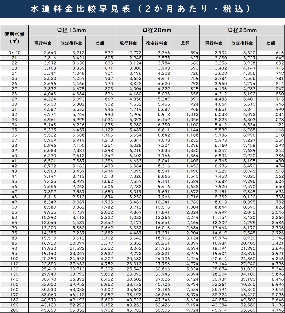Select 4,400 in usage row 30
Image resolution: width=285 pixels, height=313 pixels.
[50, 104]
